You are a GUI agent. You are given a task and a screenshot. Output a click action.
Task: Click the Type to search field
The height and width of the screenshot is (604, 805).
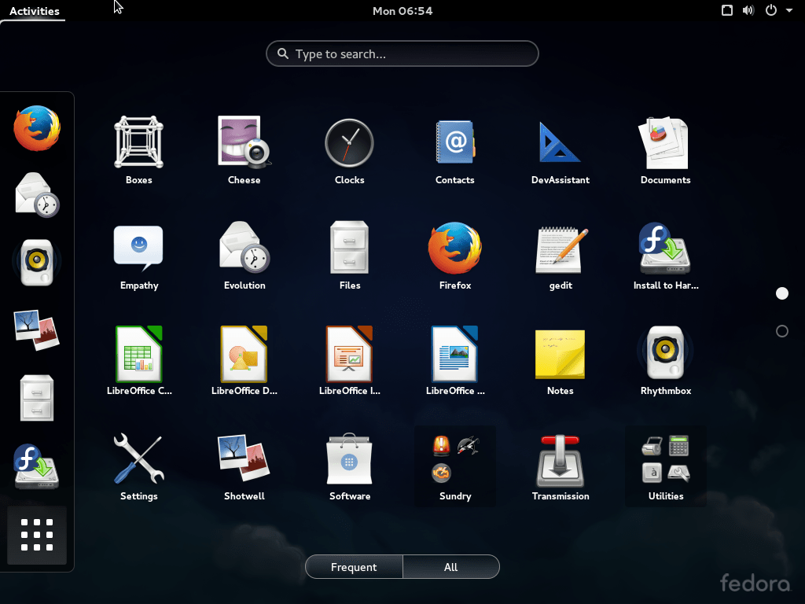[402, 53]
